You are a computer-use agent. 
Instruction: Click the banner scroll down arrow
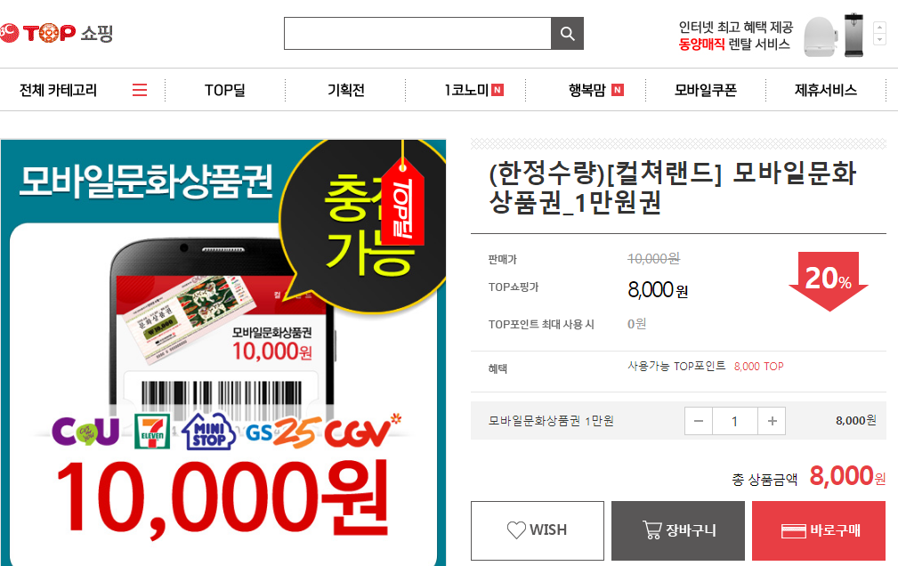coord(879,39)
